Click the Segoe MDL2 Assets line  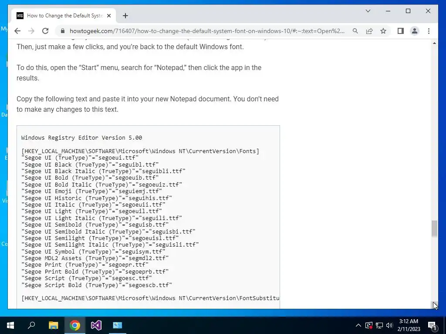95,258
